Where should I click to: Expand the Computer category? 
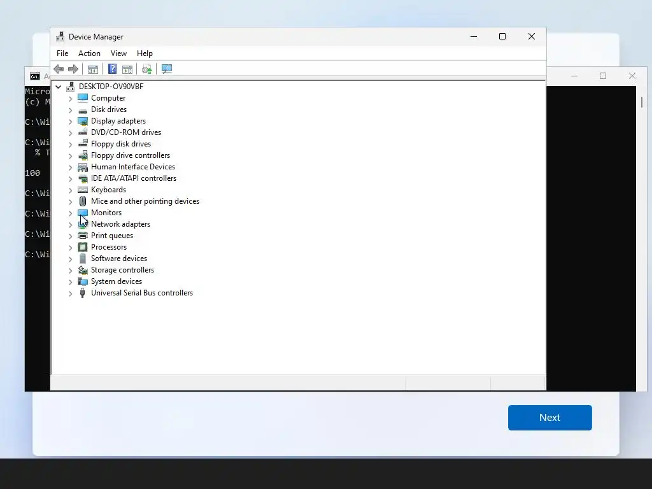tap(70, 99)
